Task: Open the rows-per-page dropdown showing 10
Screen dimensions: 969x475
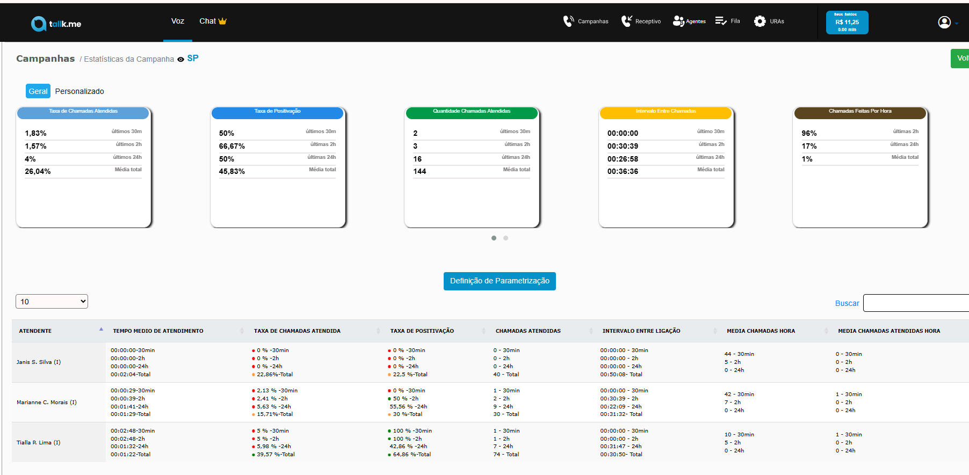Action: pyautogui.click(x=52, y=302)
